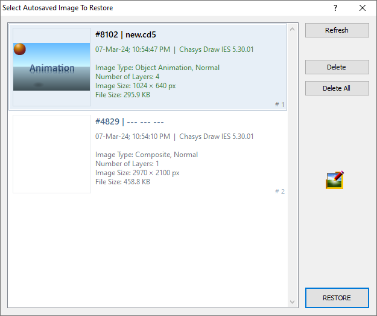The width and height of the screenshot is (377, 316).
Task: Select the #4829 autosave entry title
Action: (x=129, y=121)
